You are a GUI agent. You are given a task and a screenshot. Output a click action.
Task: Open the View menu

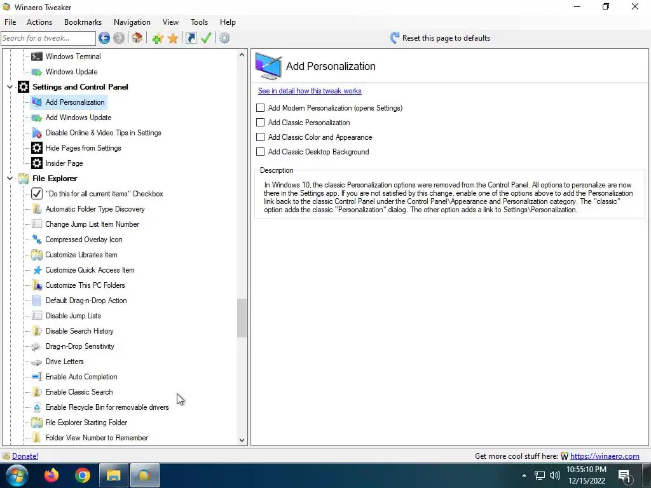click(x=170, y=22)
